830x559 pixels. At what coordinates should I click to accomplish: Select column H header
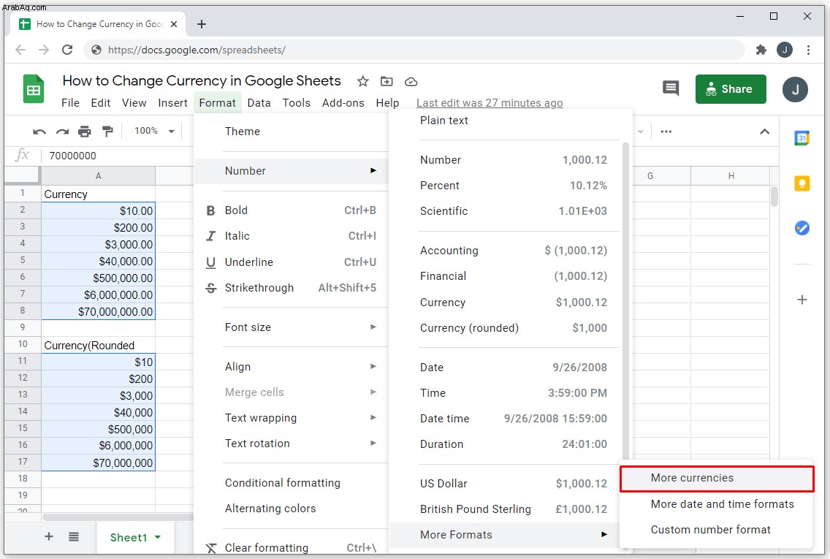pos(731,176)
